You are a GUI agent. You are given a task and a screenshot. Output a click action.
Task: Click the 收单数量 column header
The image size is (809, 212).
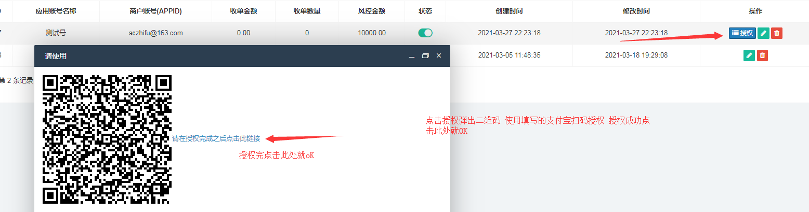pyautogui.click(x=307, y=11)
